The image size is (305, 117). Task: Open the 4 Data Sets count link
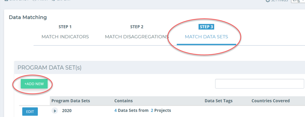tap(116, 110)
